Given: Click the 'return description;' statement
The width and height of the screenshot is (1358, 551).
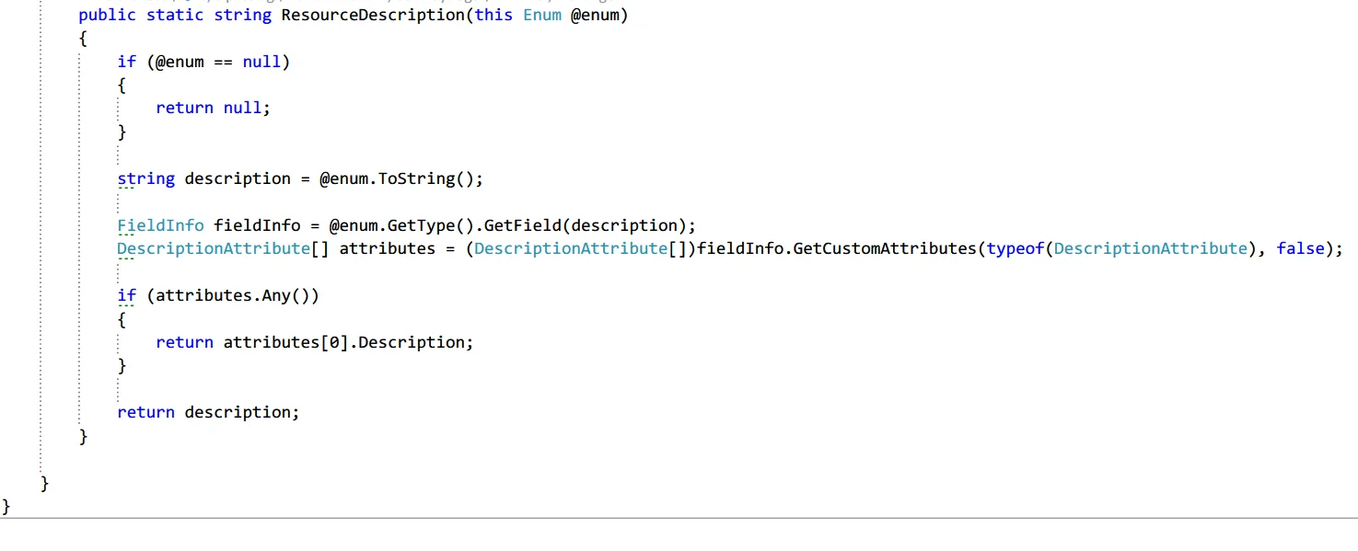Looking at the screenshot, I should pos(208,412).
